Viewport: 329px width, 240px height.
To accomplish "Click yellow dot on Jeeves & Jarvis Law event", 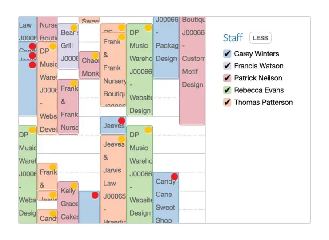I will tap(122, 139).
